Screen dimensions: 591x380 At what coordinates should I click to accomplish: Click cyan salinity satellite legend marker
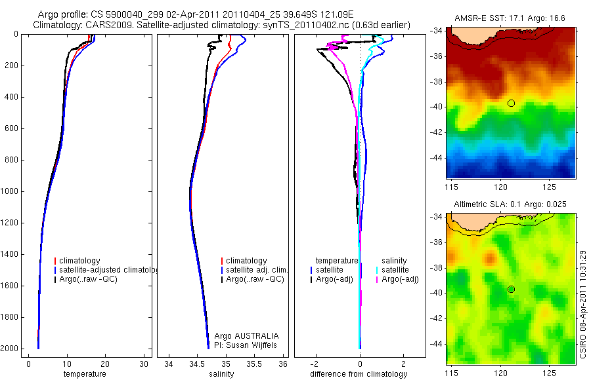377,270
